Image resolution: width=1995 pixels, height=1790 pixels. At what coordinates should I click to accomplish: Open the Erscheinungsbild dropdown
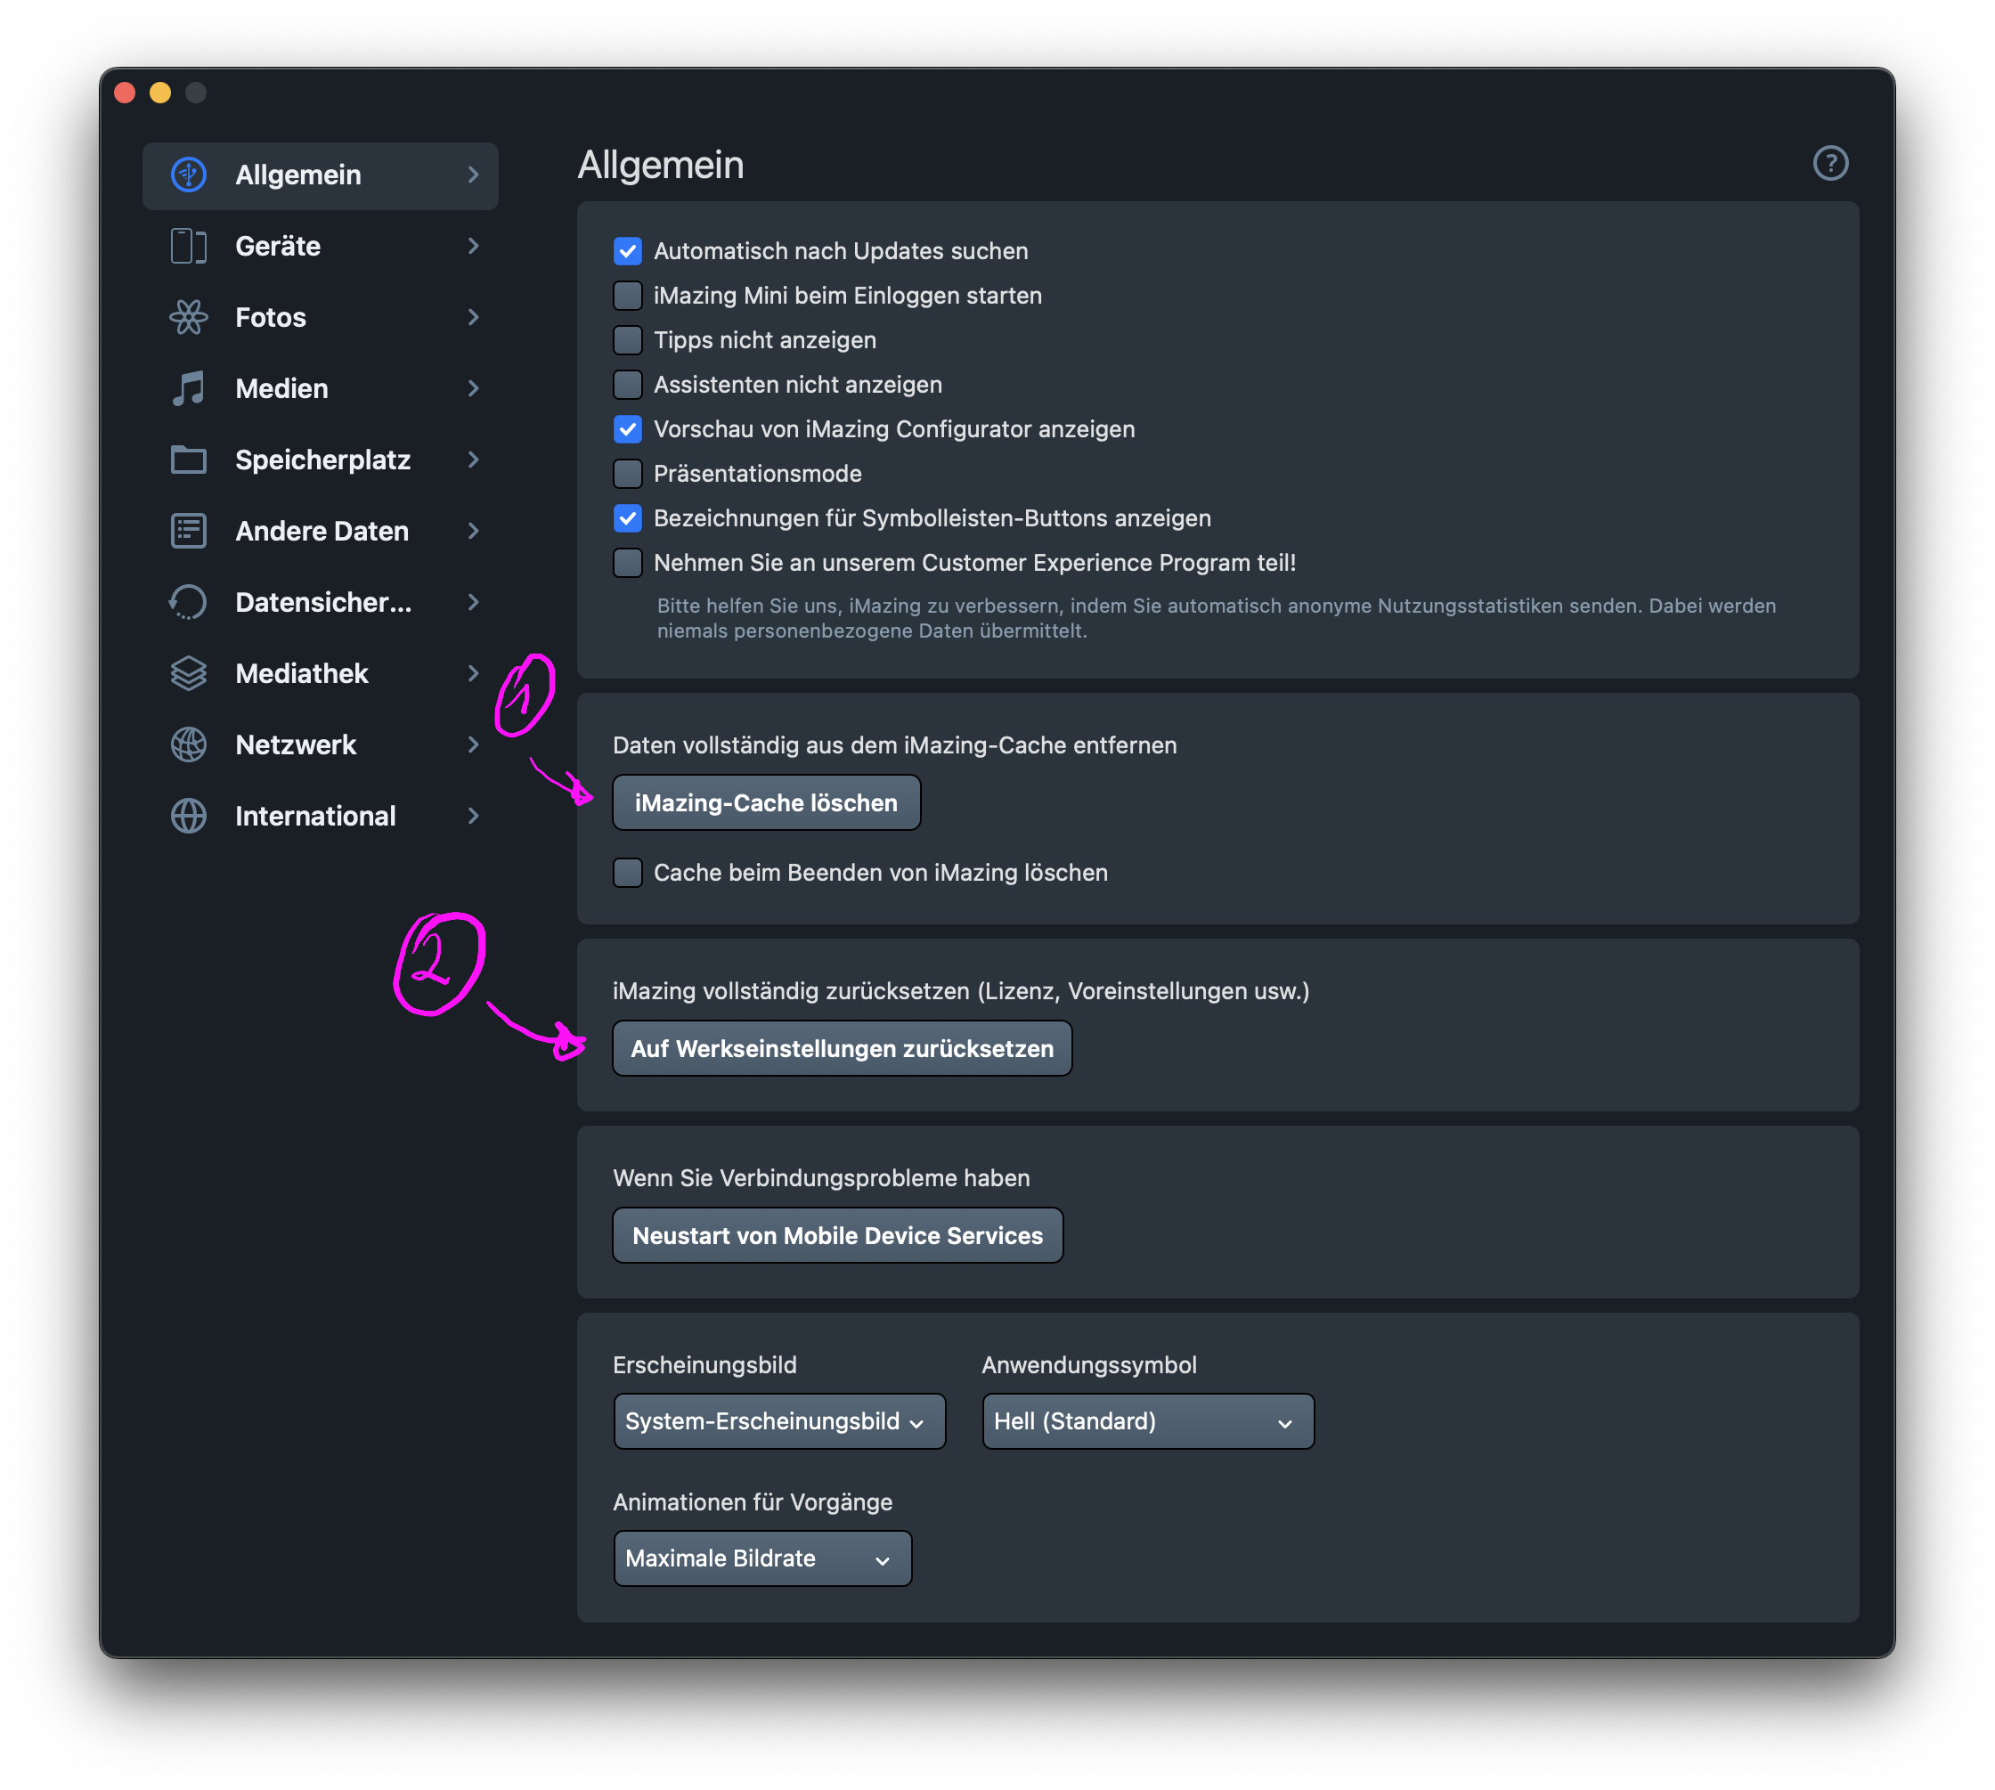778,1421
